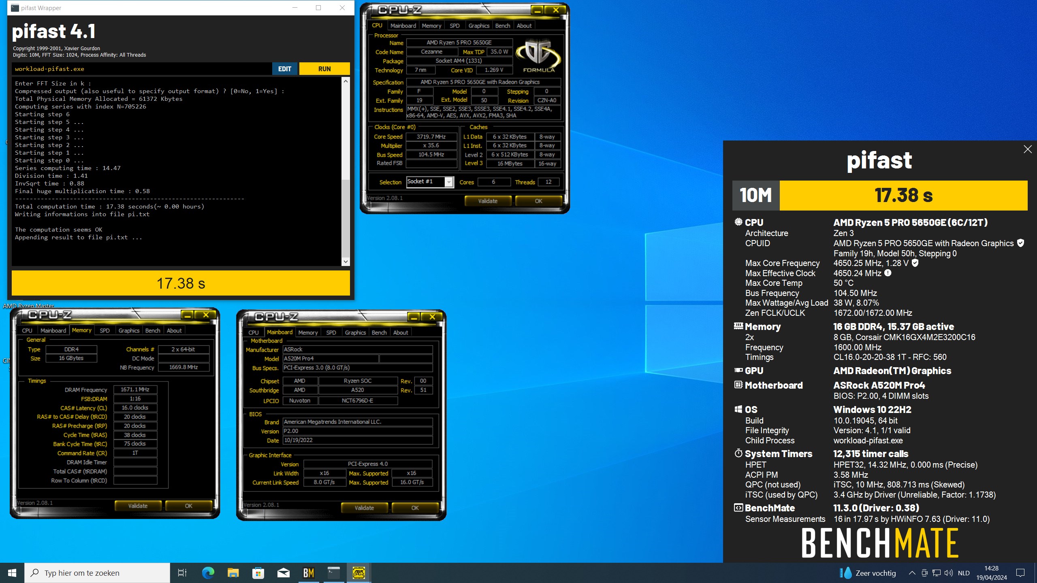
Task: Close the CPU-Z Memory window
Action: (x=206, y=315)
